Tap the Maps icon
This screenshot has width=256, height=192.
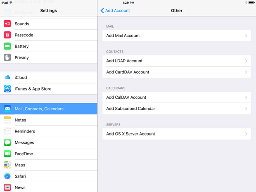pyautogui.click(x=7, y=165)
